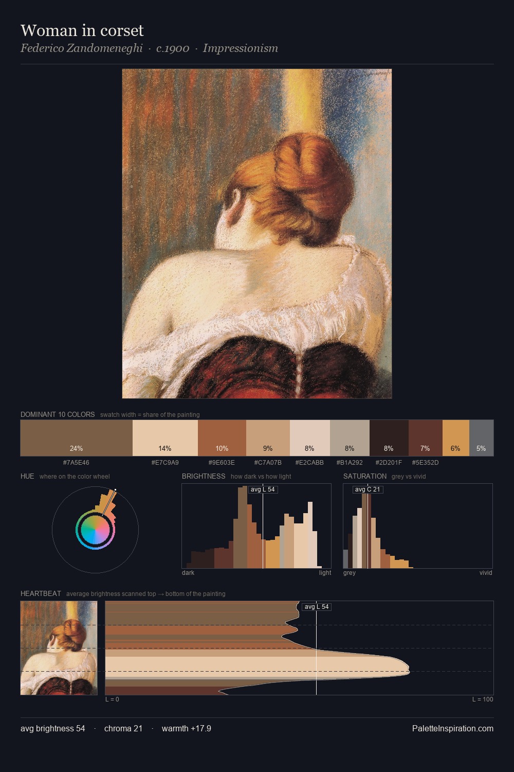Click the hex code #2D201F
The width and height of the screenshot is (514, 772).
[x=389, y=463]
